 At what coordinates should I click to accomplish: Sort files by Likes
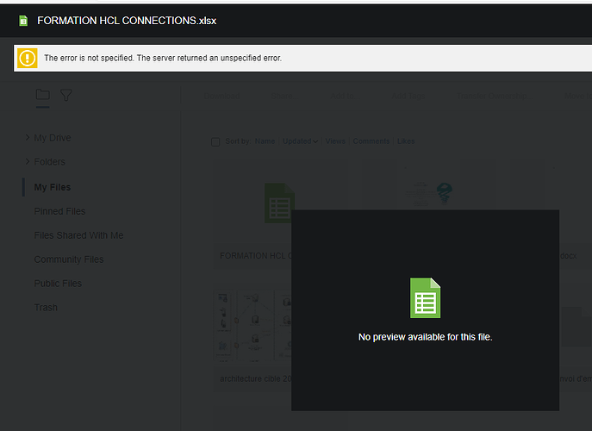[x=406, y=141]
